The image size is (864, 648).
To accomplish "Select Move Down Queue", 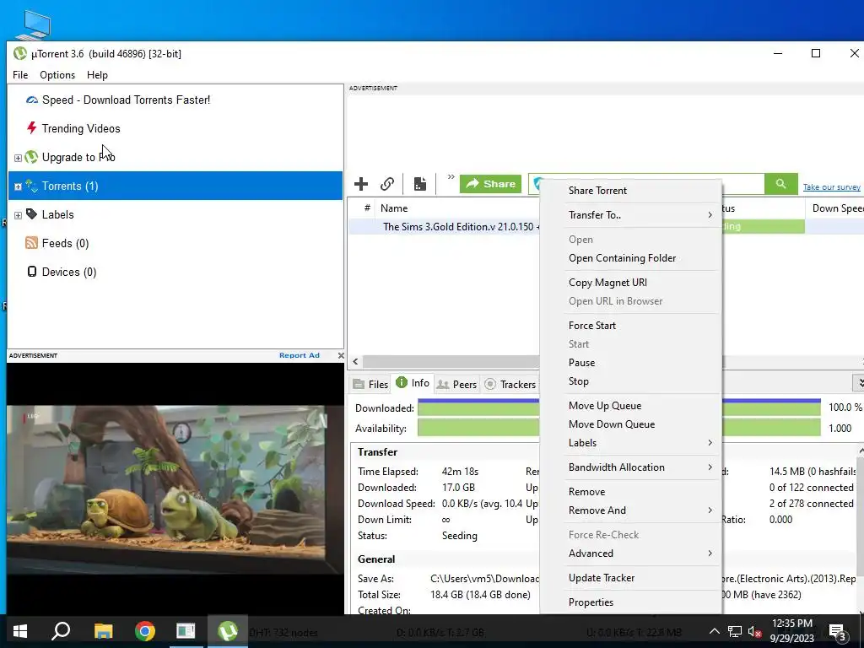I will (641, 424).
